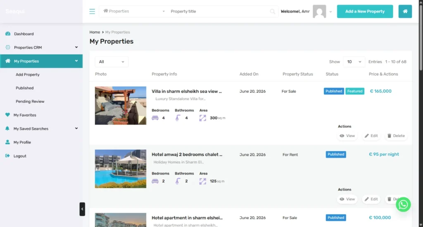
Task: Click the My Profile person icon
Action: (7, 142)
